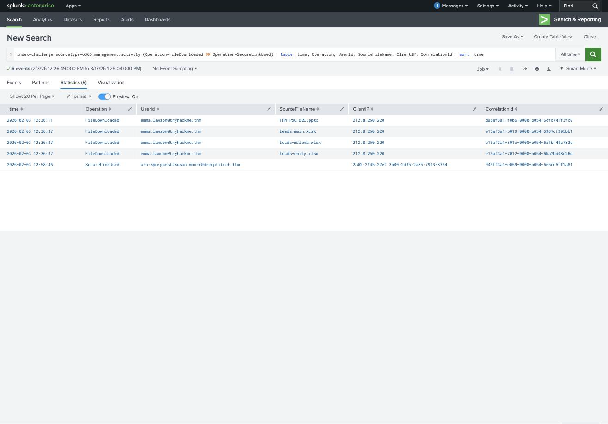Go to the Analytics nav tab
The width and height of the screenshot is (608, 424).
tap(43, 20)
